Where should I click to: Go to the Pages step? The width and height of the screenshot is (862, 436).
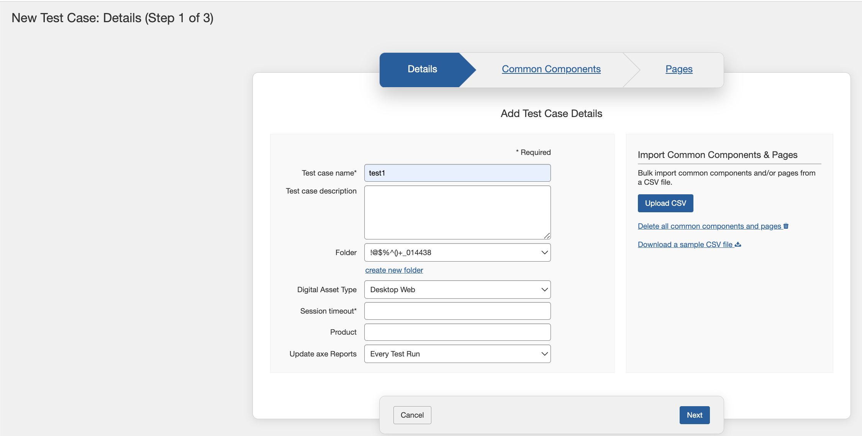coord(678,69)
